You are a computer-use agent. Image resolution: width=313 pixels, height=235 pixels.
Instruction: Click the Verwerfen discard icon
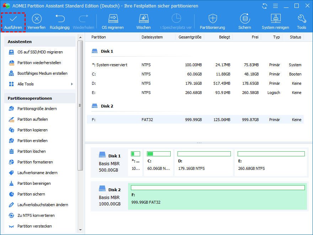pos(36,19)
